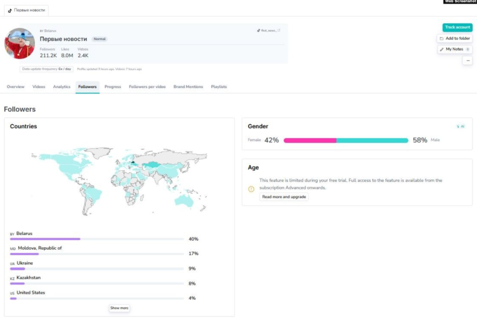Image resolution: width=477 pixels, height=319 pixels.
Task: Click the folder icon in Add to folder
Action: (442, 38)
